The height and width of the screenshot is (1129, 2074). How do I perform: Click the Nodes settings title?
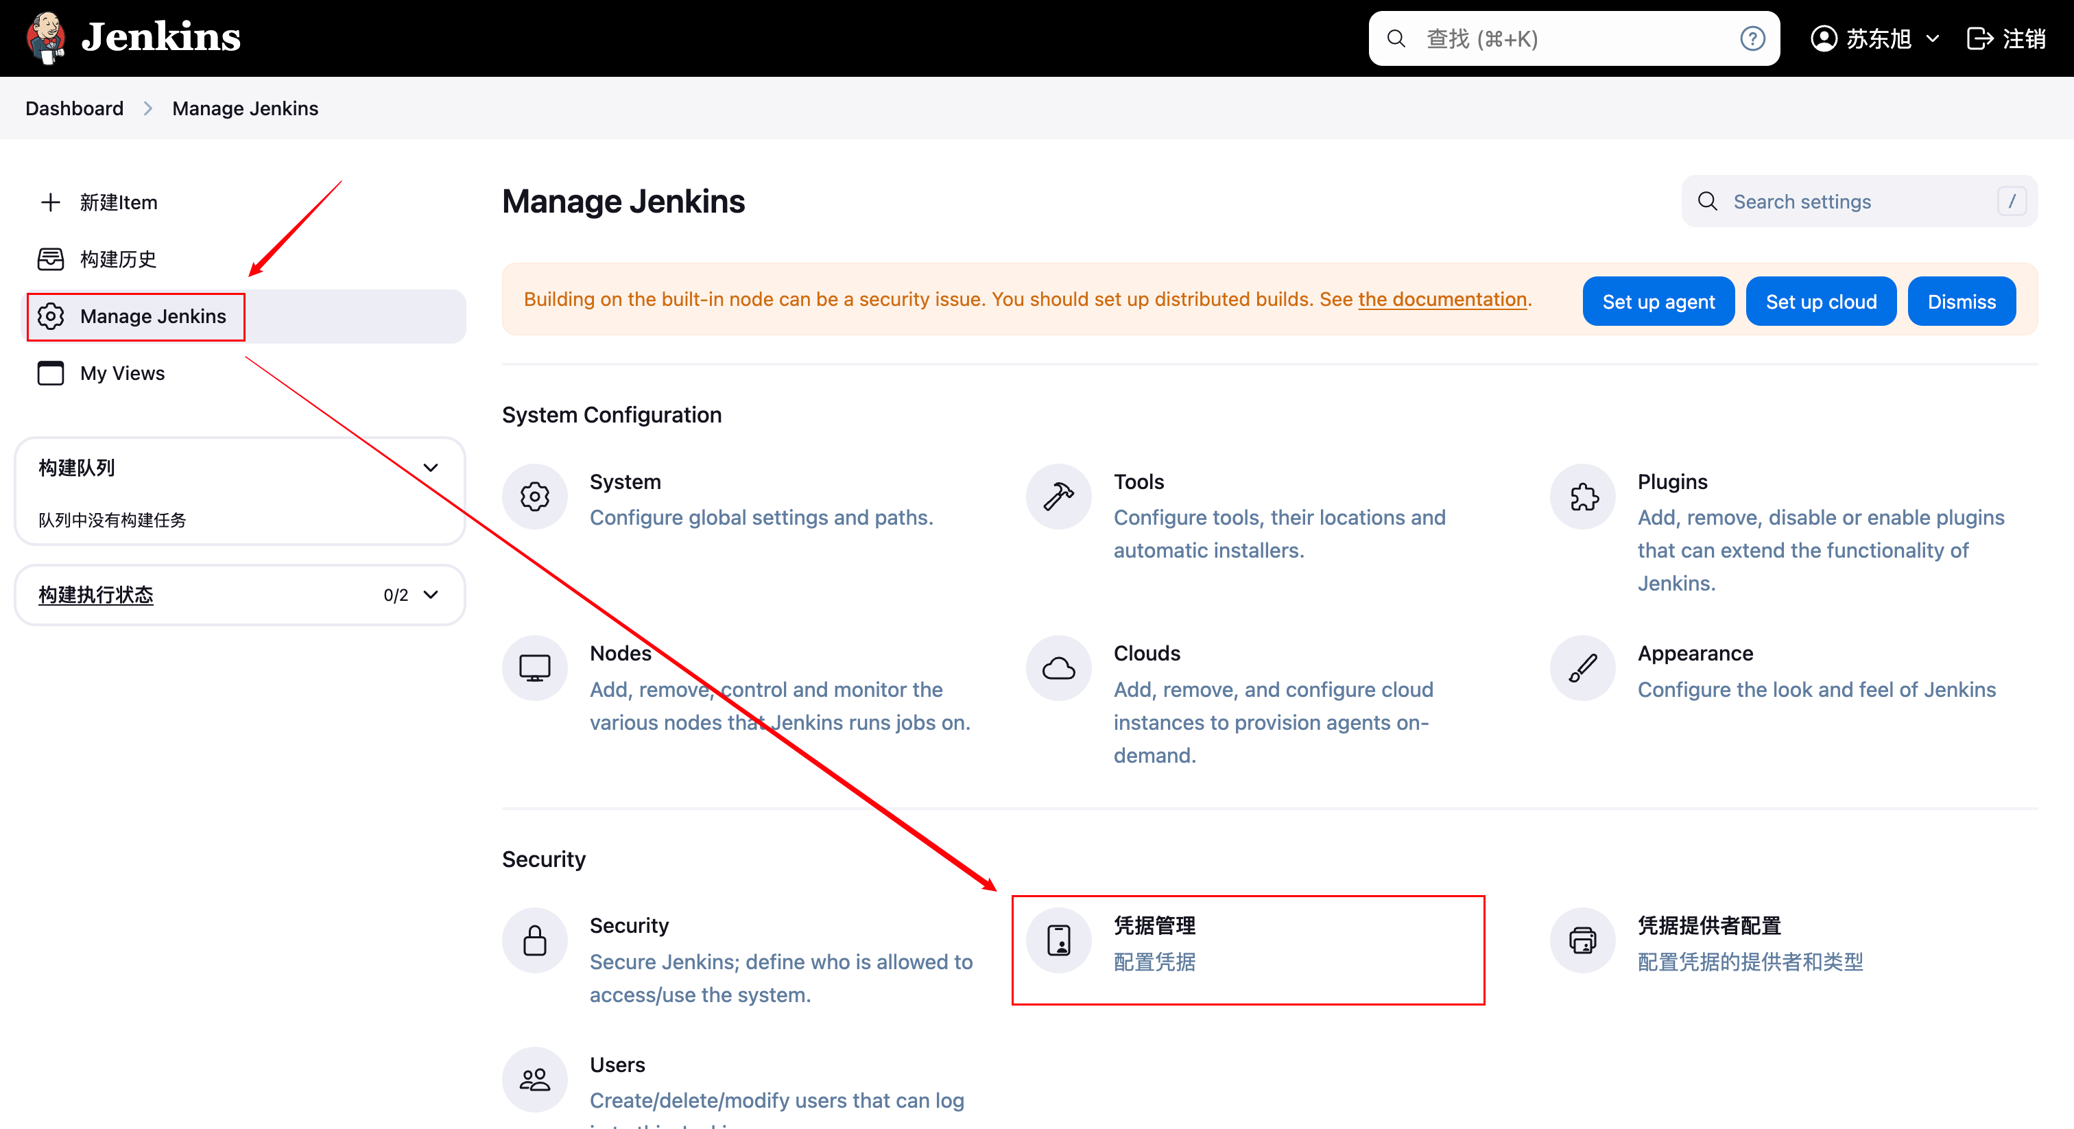click(620, 653)
